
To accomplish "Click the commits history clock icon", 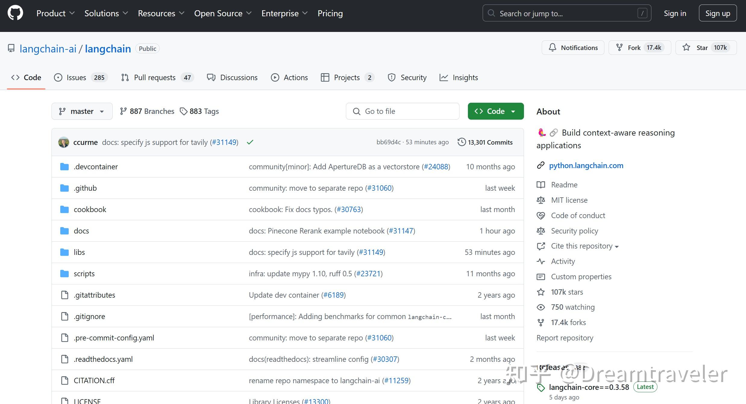I will click(x=461, y=142).
